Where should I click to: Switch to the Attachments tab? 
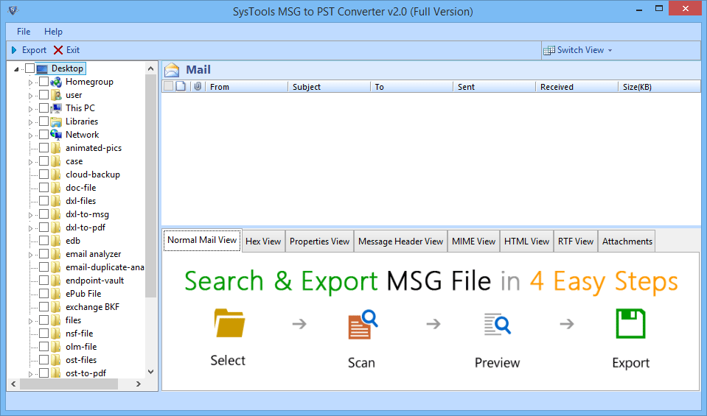point(627,242)
